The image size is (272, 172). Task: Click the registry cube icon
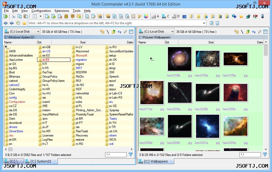coord(248,16)
